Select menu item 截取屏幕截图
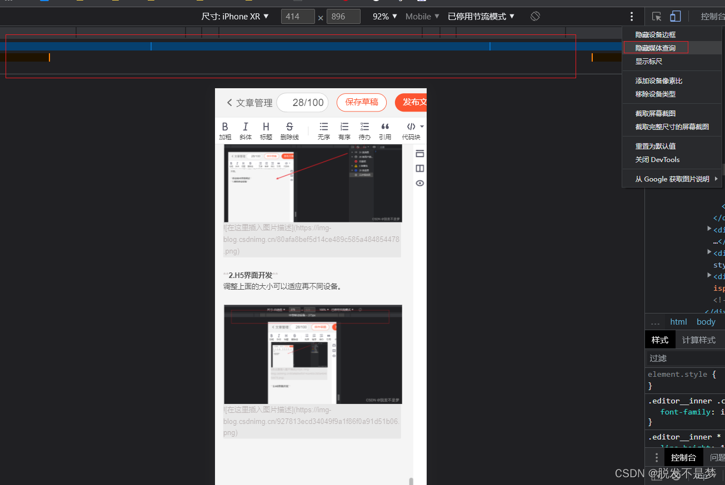The image size is (725, 485). [672, 114]
